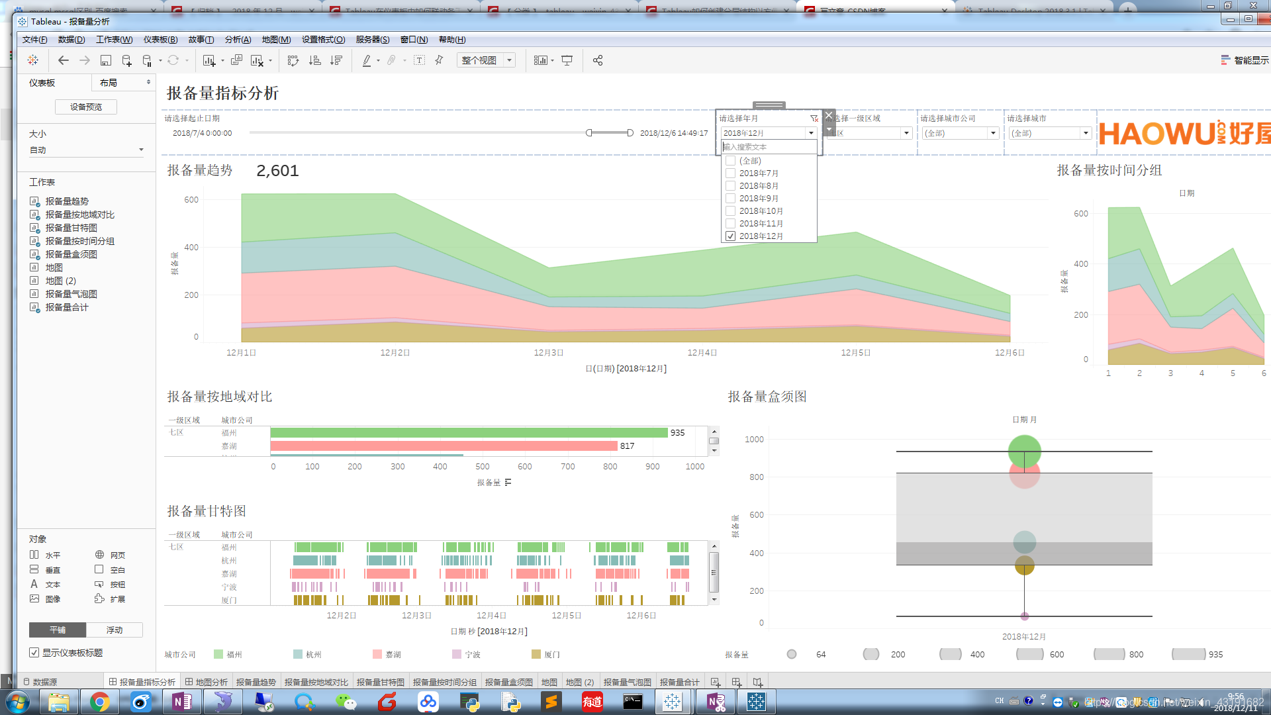Viewport: 1271px width, 715px height.
Task: Click the Presentation Mode icon
Action: pos(567,60)
